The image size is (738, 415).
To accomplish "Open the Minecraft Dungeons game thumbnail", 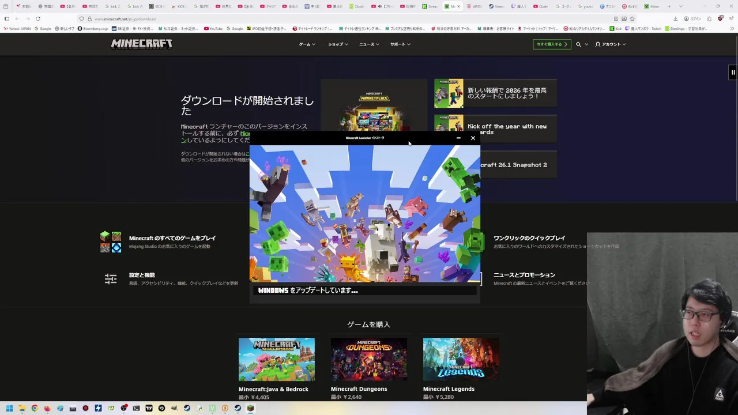I will click(369, 360).
